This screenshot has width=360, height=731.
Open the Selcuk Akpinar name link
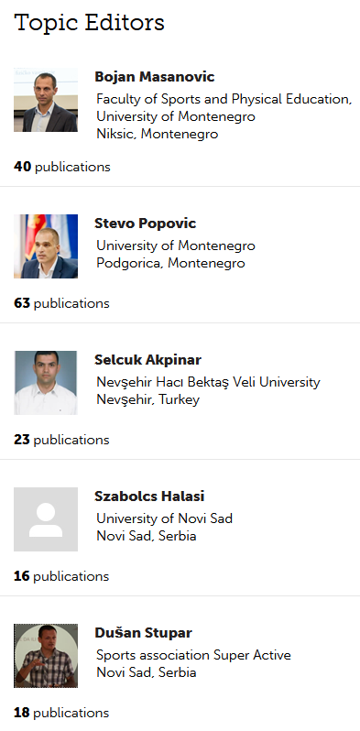[147, 360]
